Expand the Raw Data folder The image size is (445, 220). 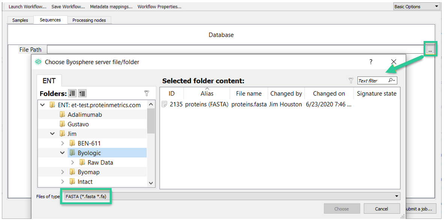coord(73,162)
